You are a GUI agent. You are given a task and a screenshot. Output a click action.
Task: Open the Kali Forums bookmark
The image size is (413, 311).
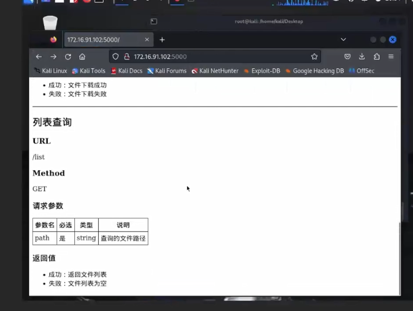tap(166, 71)
